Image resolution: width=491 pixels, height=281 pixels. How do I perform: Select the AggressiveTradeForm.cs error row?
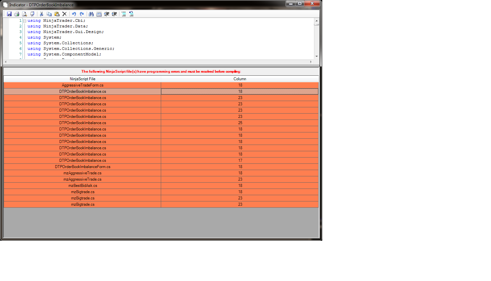82,85
